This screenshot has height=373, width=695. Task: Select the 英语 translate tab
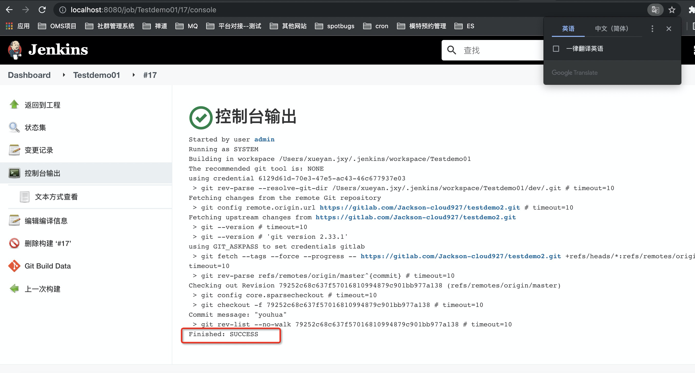tap(568, 29)
